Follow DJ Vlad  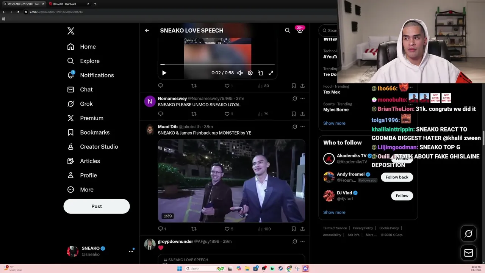(402, 196)
